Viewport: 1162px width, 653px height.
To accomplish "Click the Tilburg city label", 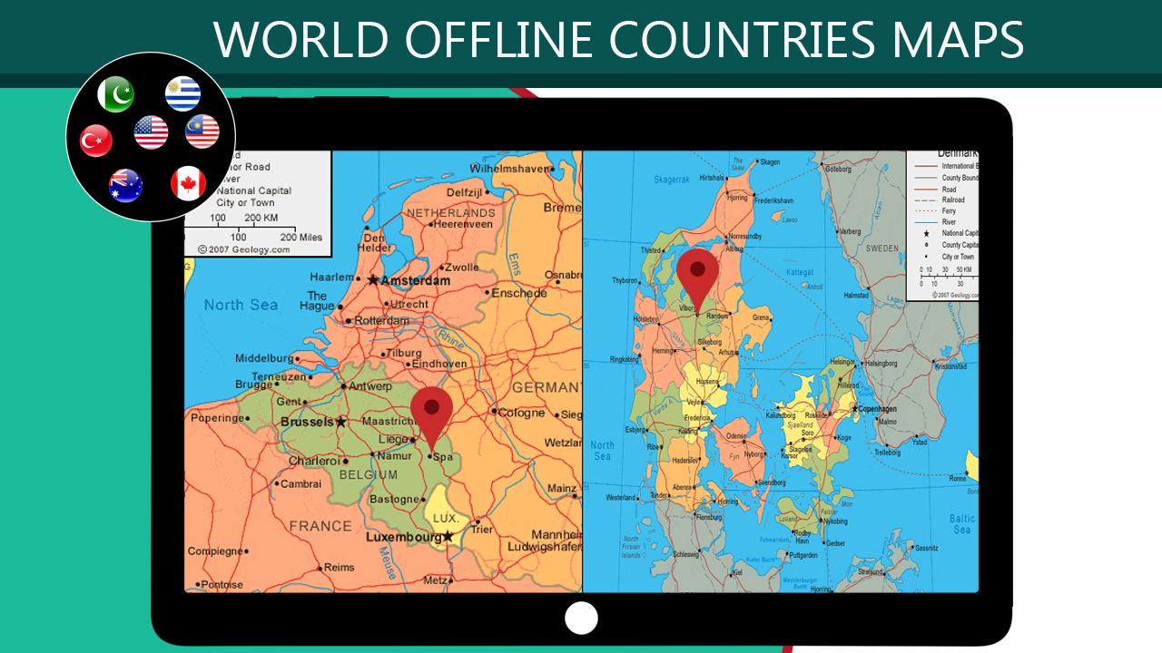I will [403, 354].
